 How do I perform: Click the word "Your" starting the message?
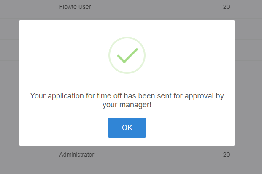click(x=38, y=96)
